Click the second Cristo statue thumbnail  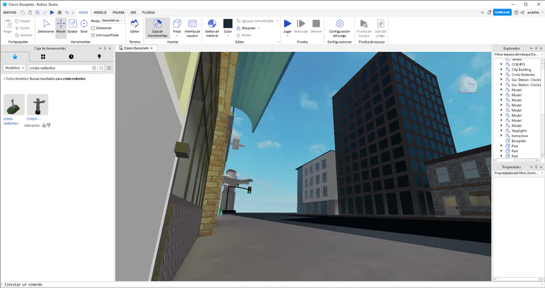[38, 104]
